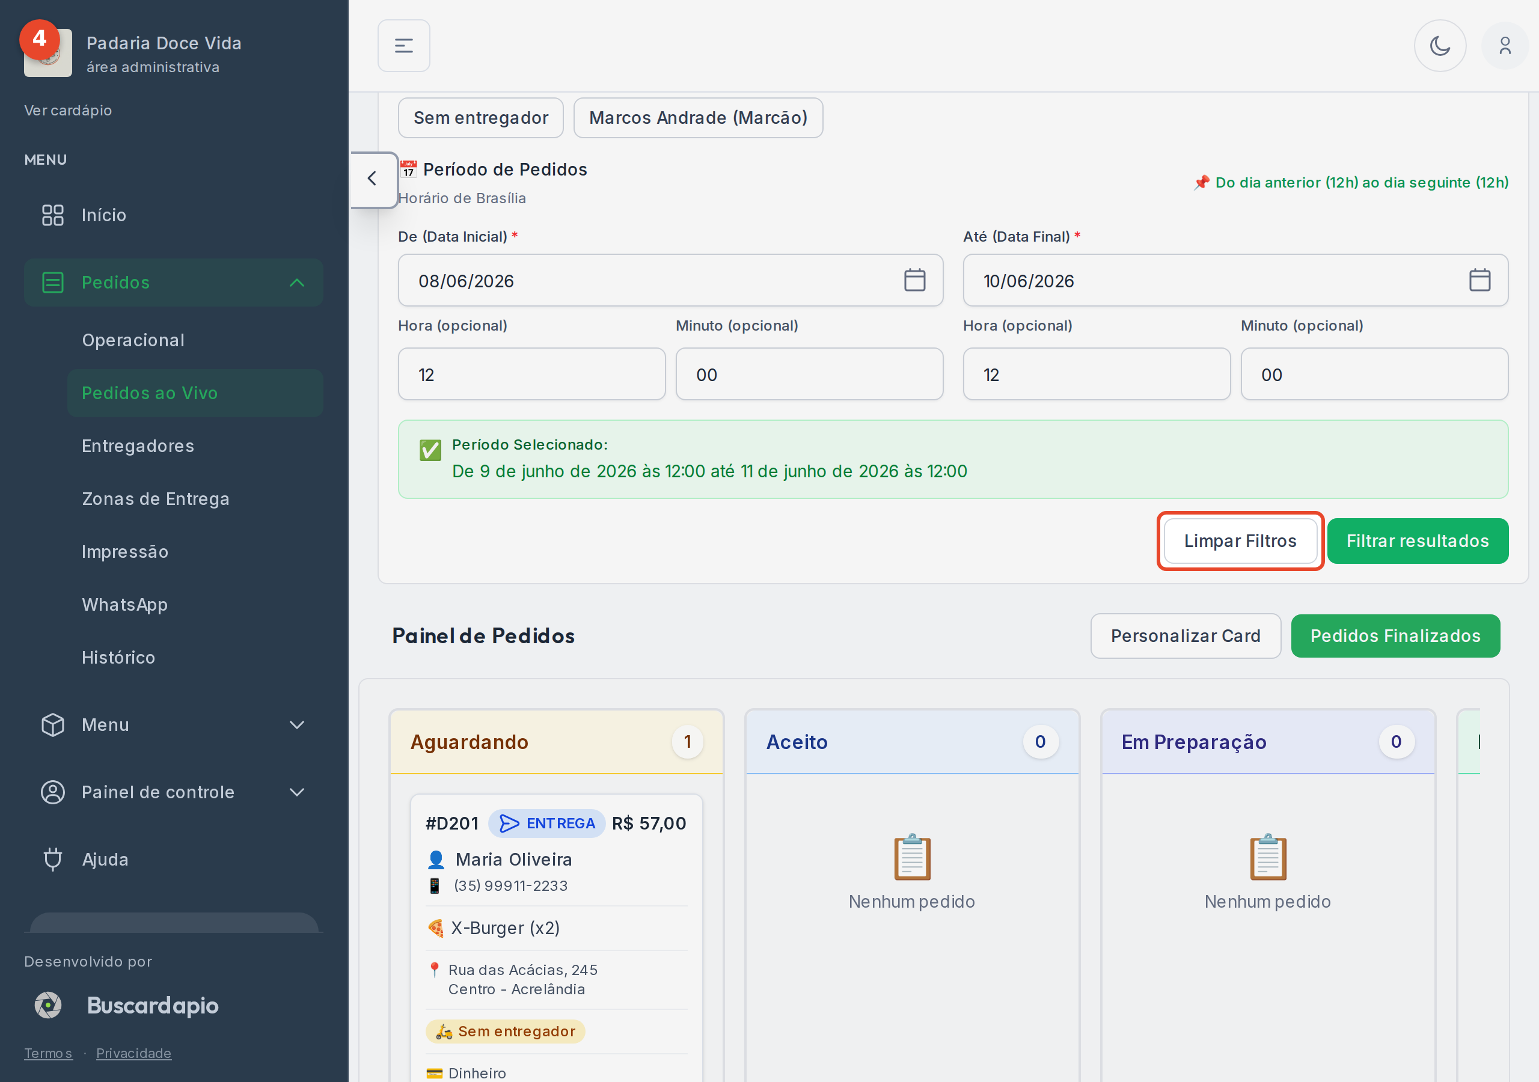Screen dimensions: 1539x1082
Task: Open Zonas de Entrega item
Action: click(x=194, y=499)
